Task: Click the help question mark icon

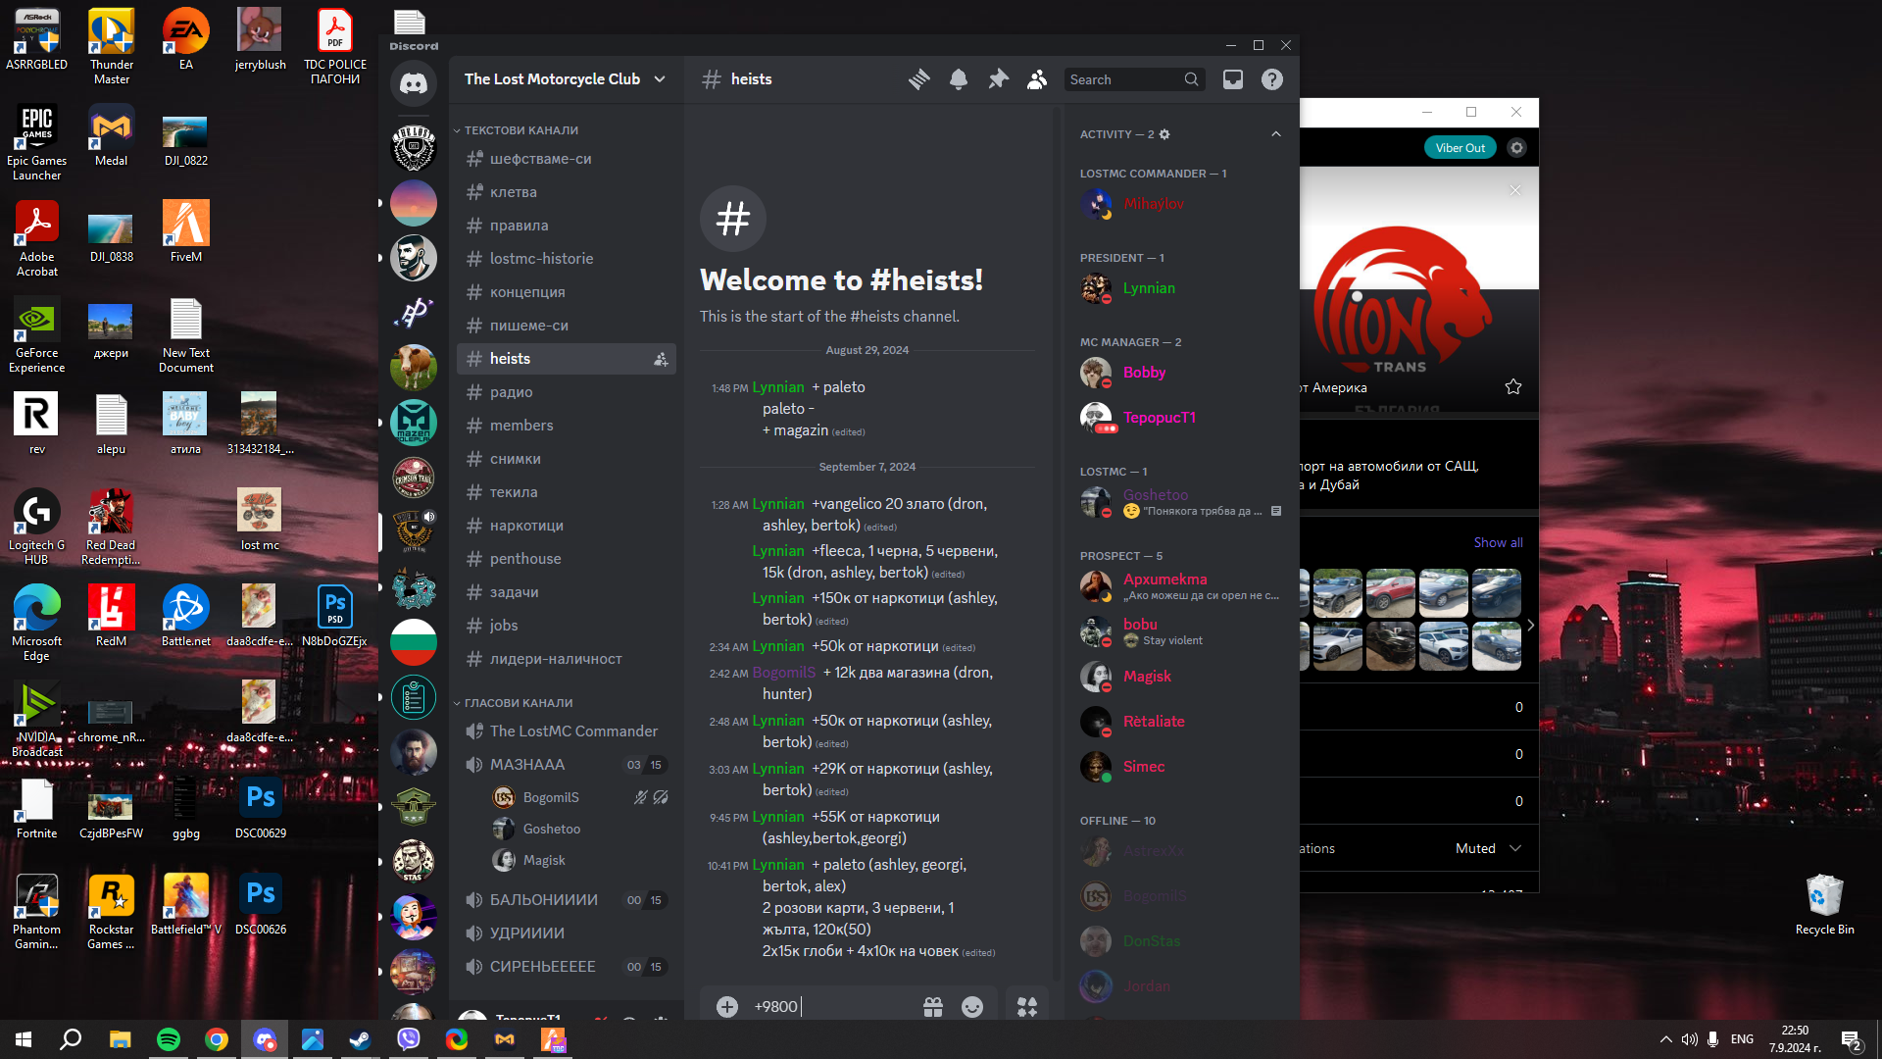Action: pos(1271,79)
